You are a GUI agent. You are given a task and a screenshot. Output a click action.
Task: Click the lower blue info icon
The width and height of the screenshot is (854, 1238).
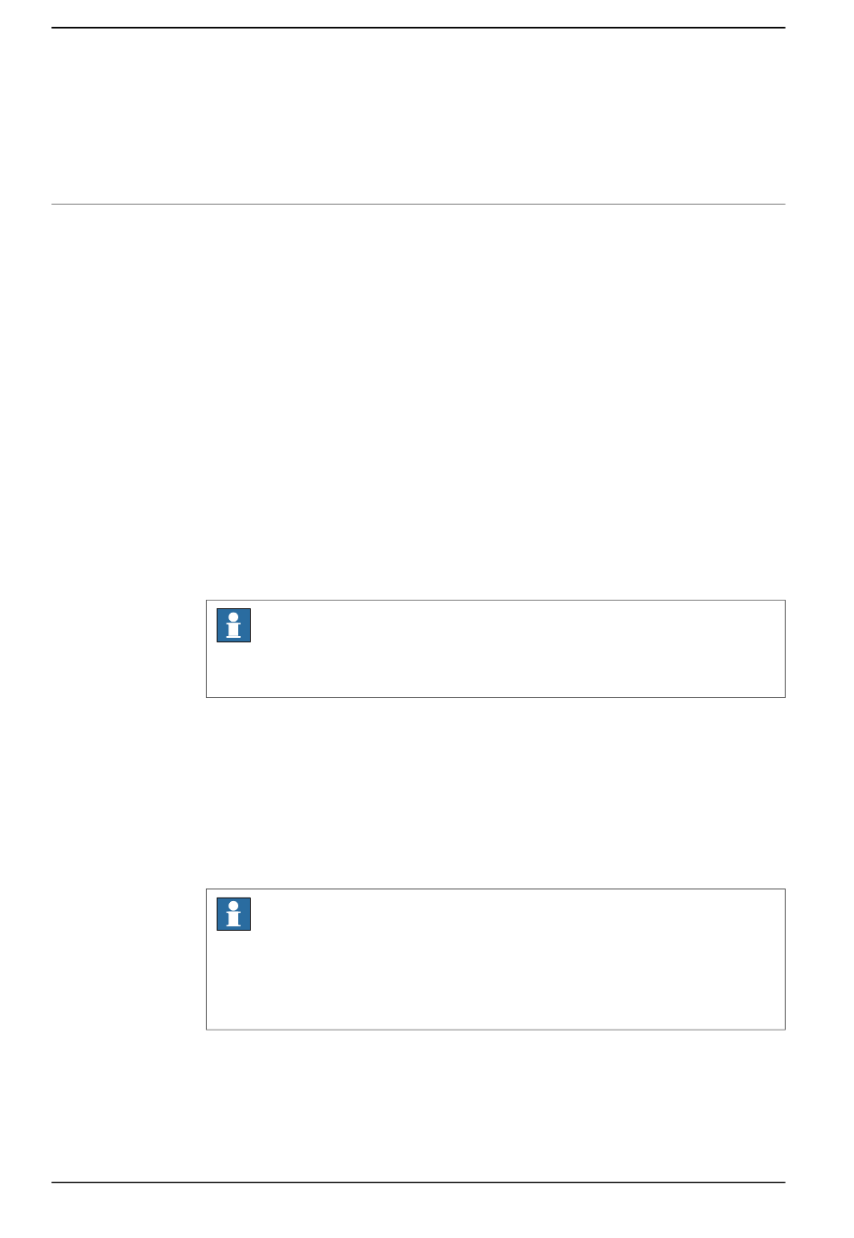point(234,915)
